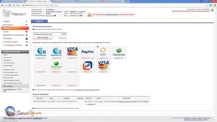This screenshot has width=217, height=122.
Task: Click the special promotions link
Action: pyautogui.click(x=86, y=90)
